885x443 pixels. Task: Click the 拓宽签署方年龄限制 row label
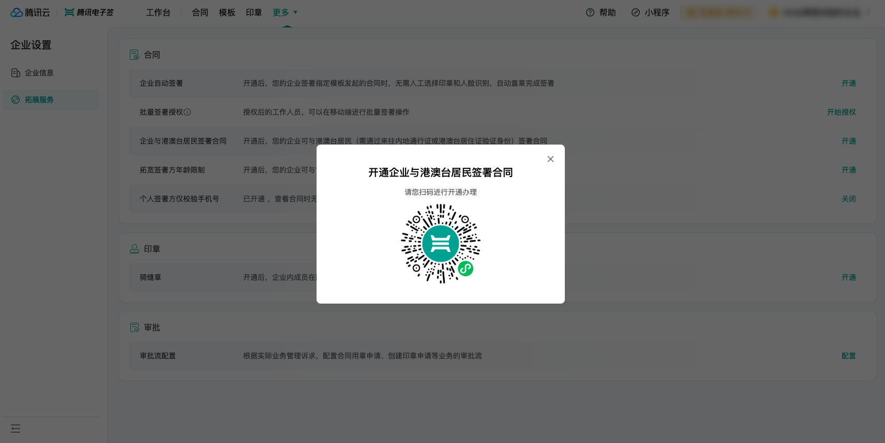[172, 170]
